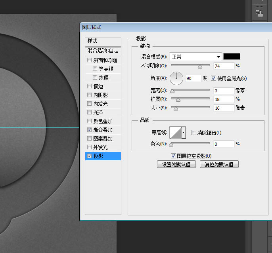Click the spread field showing 18
Viewport: 272px width, 253px height.
pos(224,99)
